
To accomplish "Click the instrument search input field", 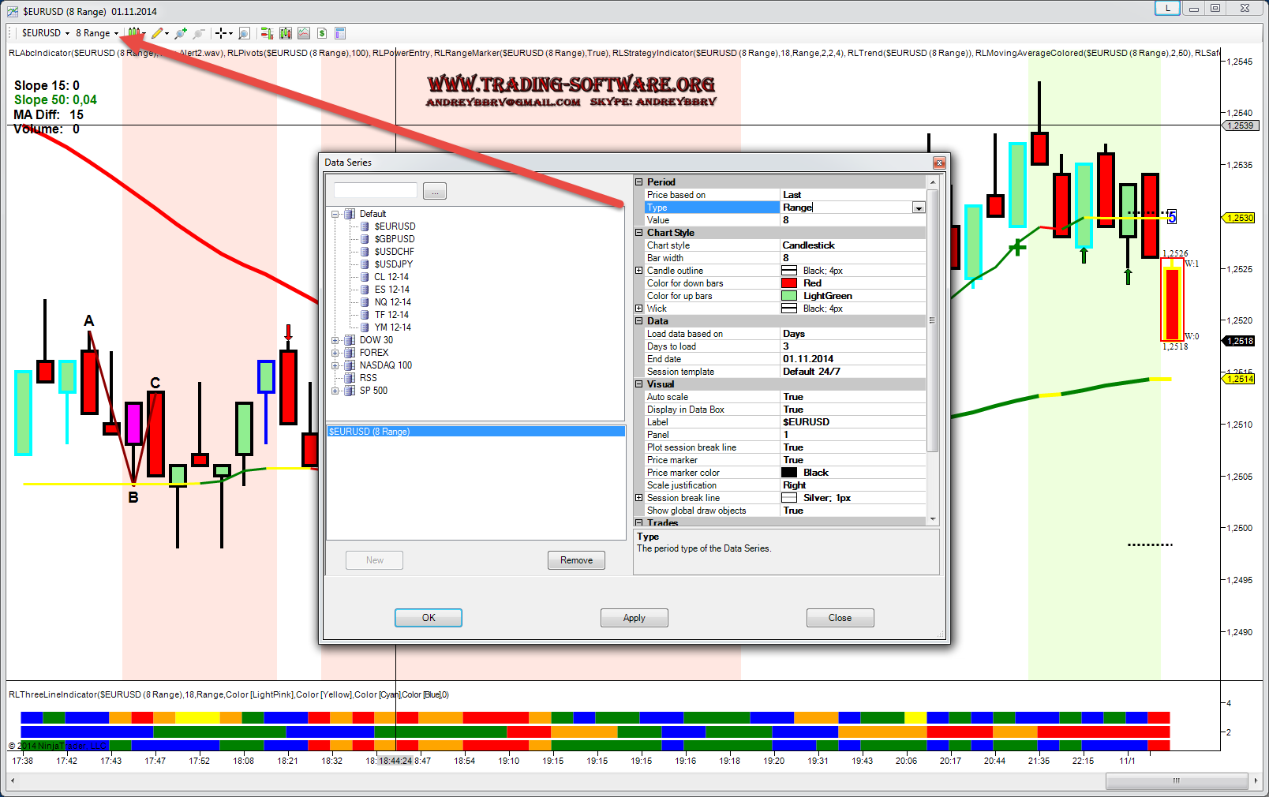I will click(375, 190).
